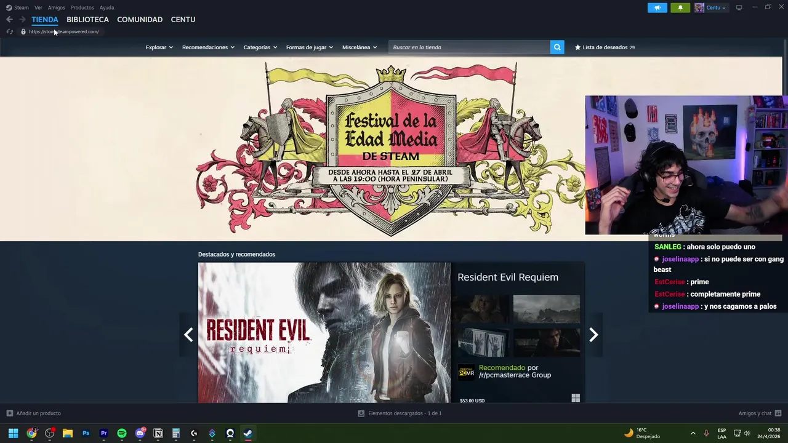The image size is (788, 443).
Task: Click the Centu profile avatar
Action: tap(699, 7)
